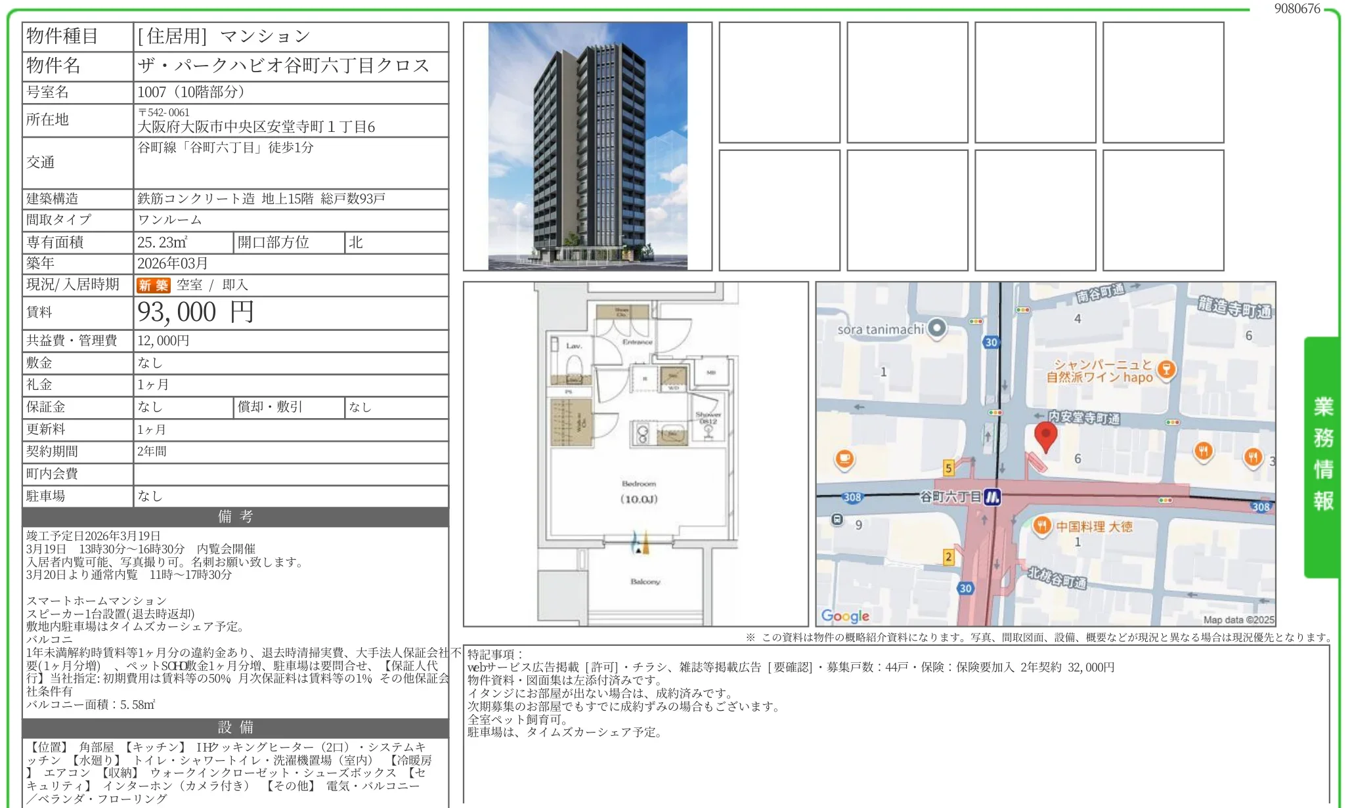Viewport: 1350px width, 808px height.
Task: Select the first empty photo slot
Action: (x=779, y=83)
